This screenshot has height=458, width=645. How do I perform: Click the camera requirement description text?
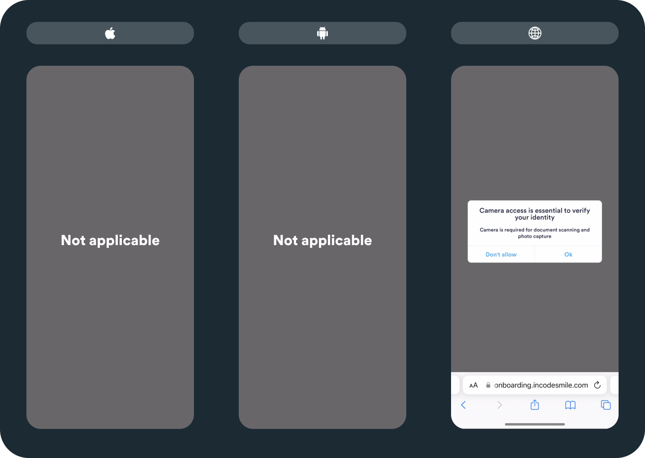tap(535, 233)
